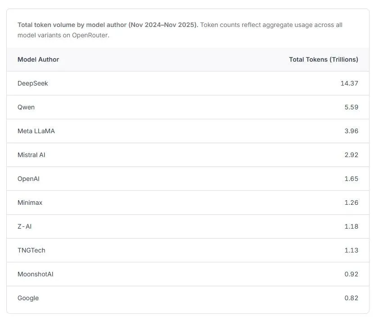
Task: Click the 1.65 token value
Action: click(351, 179)
